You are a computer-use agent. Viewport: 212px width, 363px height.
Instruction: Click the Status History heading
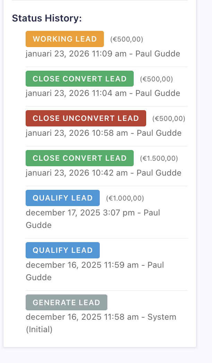pyautogui.click(x=47, y=18)
